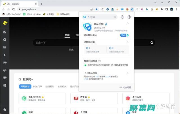Open a new browser tab
Image resolution: width=180 pixels, height=114 pixels.
point(42,4)
